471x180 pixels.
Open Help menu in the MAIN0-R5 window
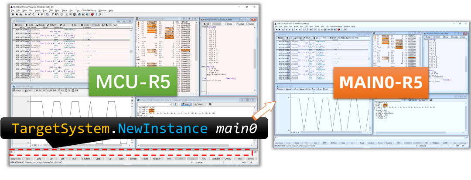(353, 27)
